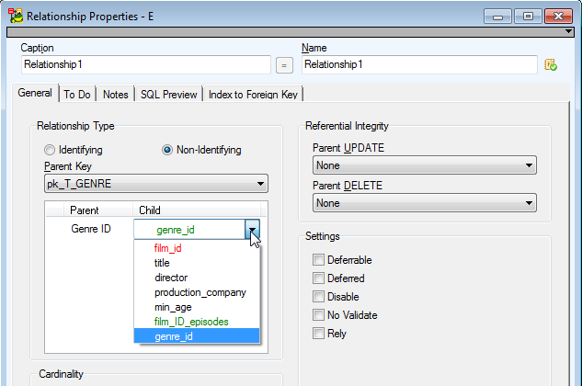Viewport: 582px width, 386px height.
Task: Open the To Do tab
Action: [77, 94]
